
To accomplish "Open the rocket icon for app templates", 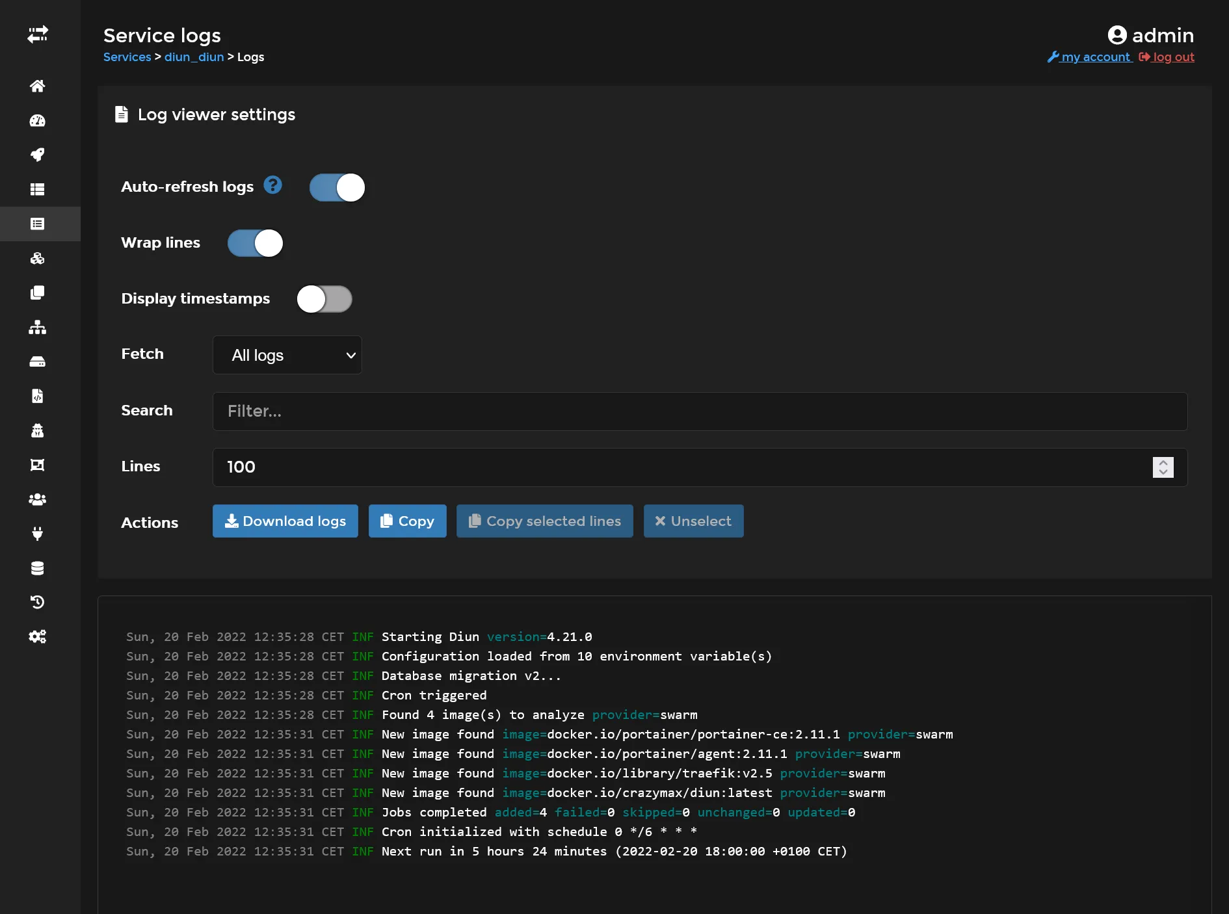I will [x=38, y=155].
